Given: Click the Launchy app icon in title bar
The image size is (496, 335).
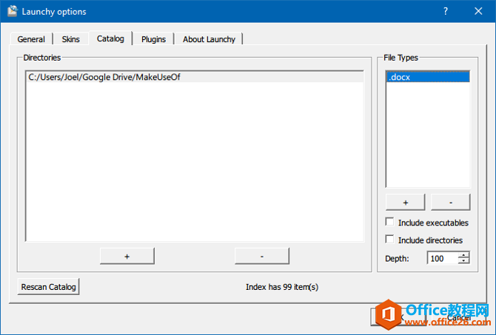Looking at the screenshot, I should point(13,11).
